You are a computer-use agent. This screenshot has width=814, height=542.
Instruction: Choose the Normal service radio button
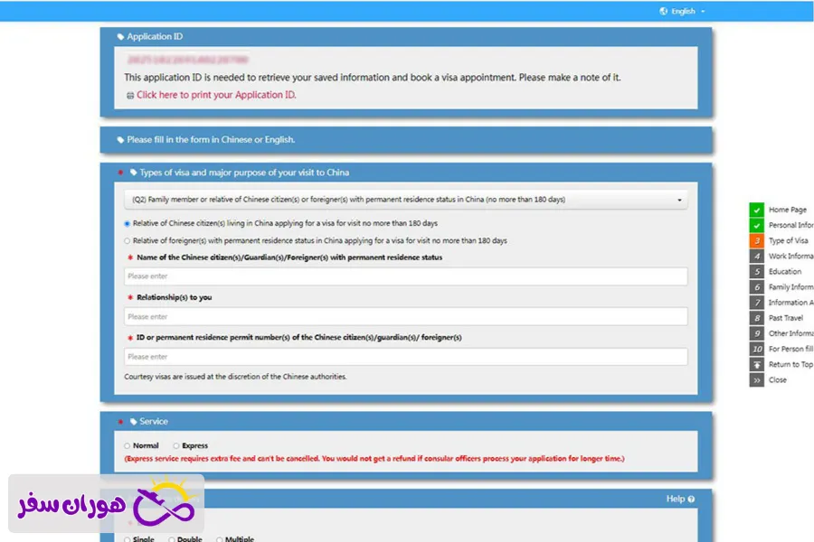point(127,445)
